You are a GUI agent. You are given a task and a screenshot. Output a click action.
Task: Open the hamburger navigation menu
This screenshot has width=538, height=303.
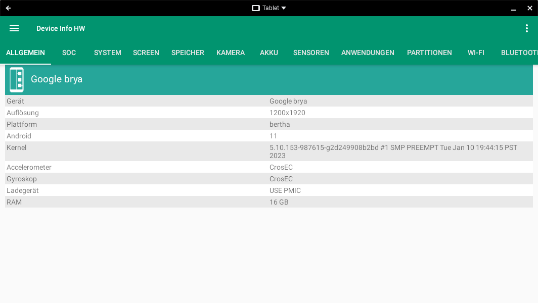14,28
